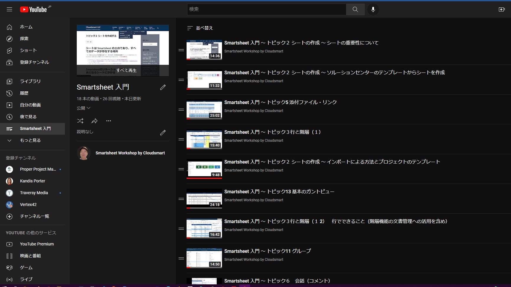The image size is (511, 287).
Task: Share the playlist
Action: (94, 121)
